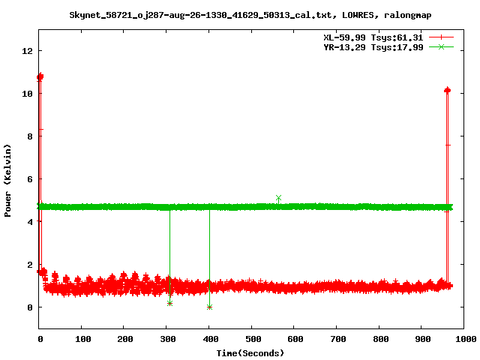Click the red spike peak at time zero
480x360 pixels.
(40, 76)
